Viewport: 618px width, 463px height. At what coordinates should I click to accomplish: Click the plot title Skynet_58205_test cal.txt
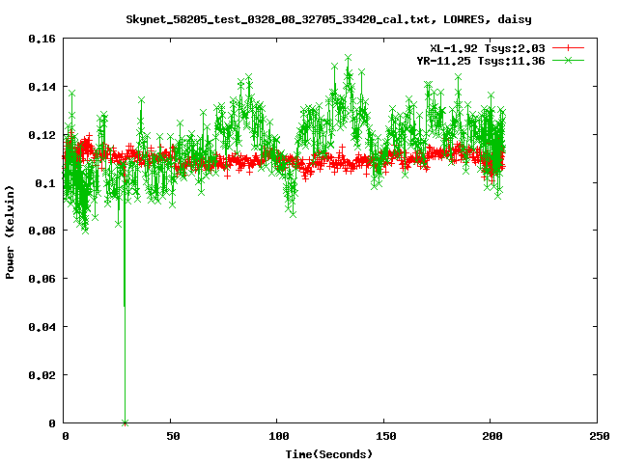coord(328,19)
